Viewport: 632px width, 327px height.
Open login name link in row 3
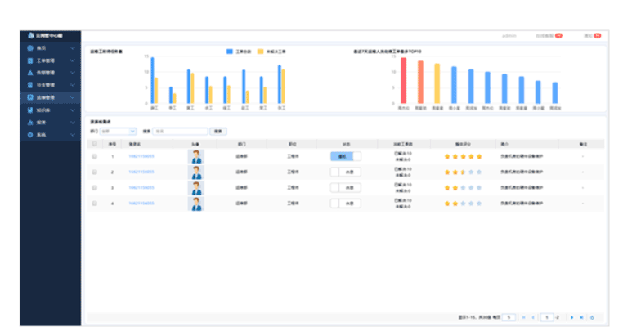pyautogui.click(x=141, y=187)
